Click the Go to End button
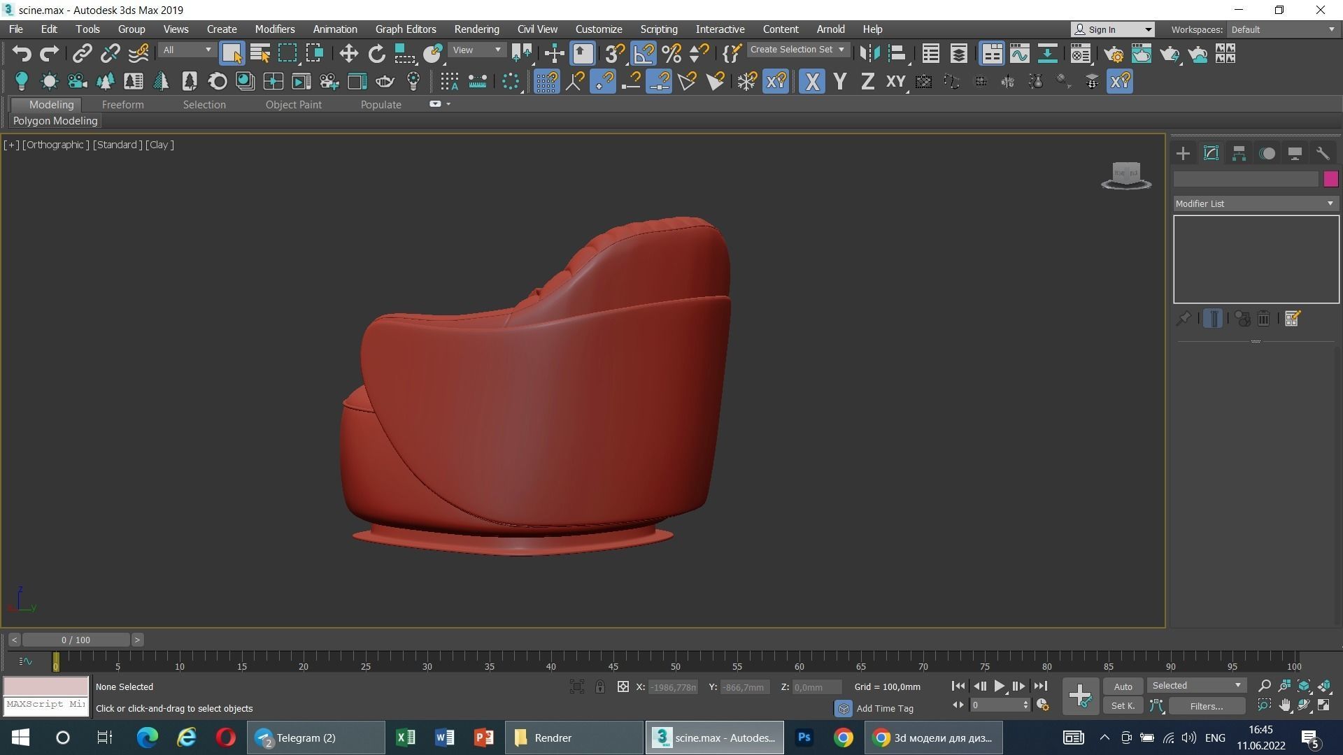This screenshot has height=755, width=1343. 1040,686
